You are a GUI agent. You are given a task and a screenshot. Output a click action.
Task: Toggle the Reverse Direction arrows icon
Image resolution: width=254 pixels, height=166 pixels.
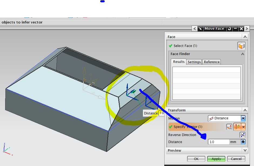(242, 135)
